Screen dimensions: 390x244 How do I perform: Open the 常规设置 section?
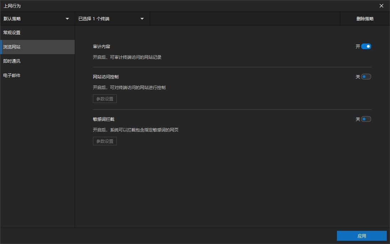(x=37, y=32)
